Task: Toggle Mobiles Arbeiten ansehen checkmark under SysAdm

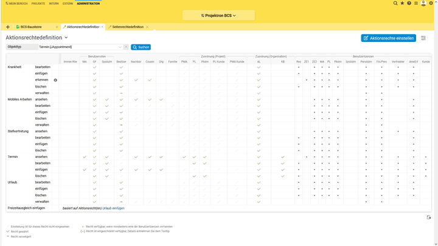Action: (106, 99)
